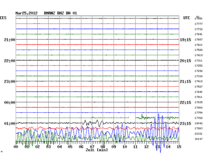204x155 pixels.
Task: Click the UTC column header
Action: point(187,18)
